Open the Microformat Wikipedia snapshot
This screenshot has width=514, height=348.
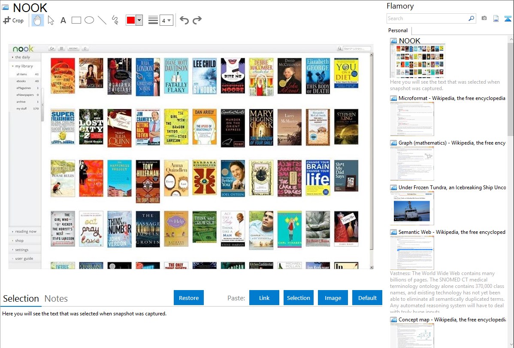[x=412, y=119]
